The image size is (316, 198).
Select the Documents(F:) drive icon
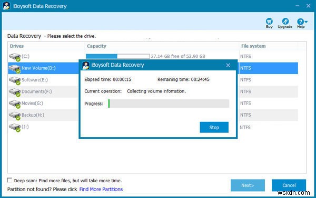pyautogui.click(x=15, y=92)
